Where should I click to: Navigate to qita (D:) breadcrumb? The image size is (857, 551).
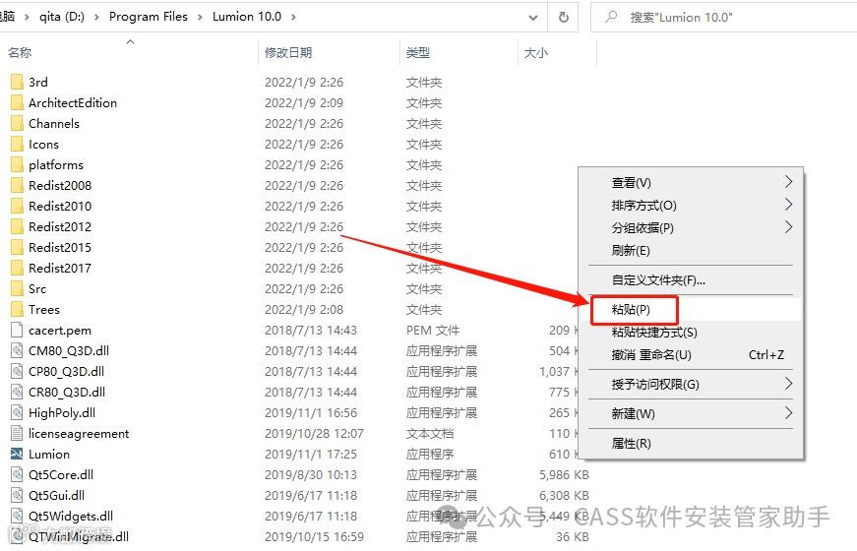coord(62,17)
